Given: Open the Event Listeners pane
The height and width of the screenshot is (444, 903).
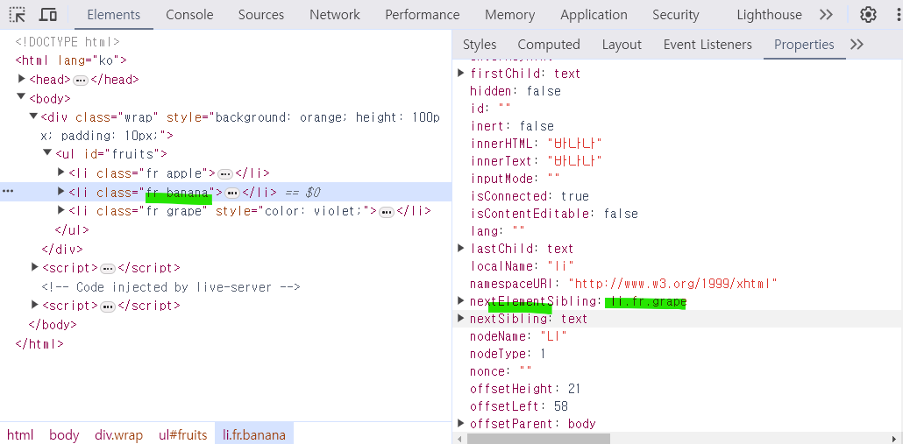Looking at the screenshot, I should [x=707, y=45].
